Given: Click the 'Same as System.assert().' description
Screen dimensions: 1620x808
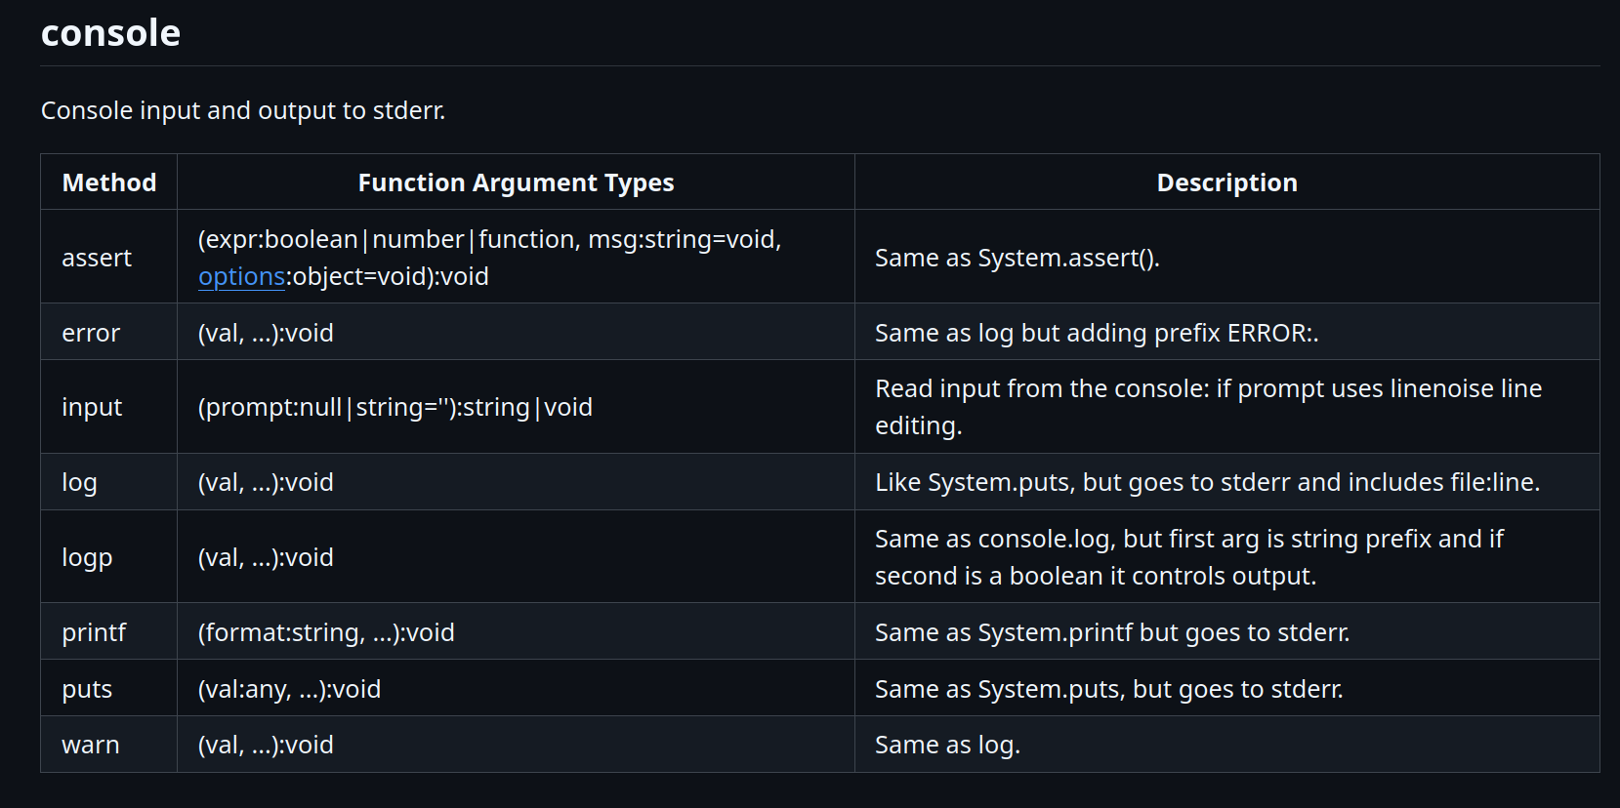Looking at the screenshot, I should click(x=1017, y=258).
